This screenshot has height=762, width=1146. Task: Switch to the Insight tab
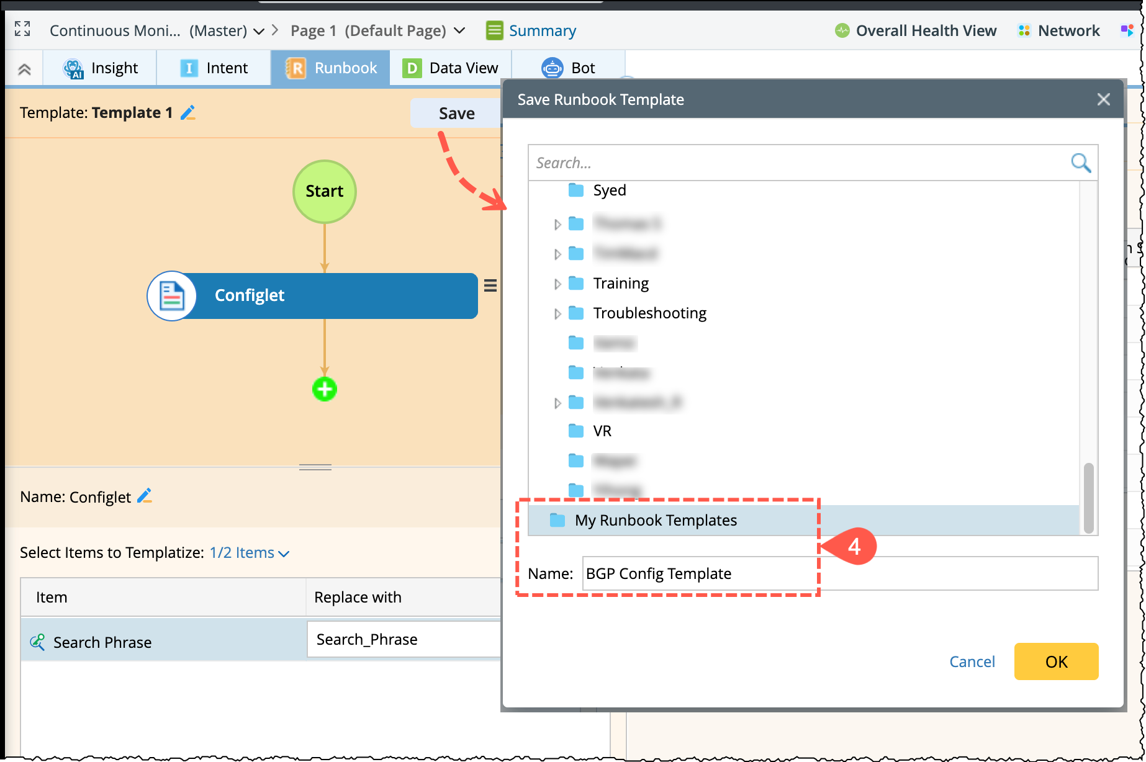pos(101,68)
